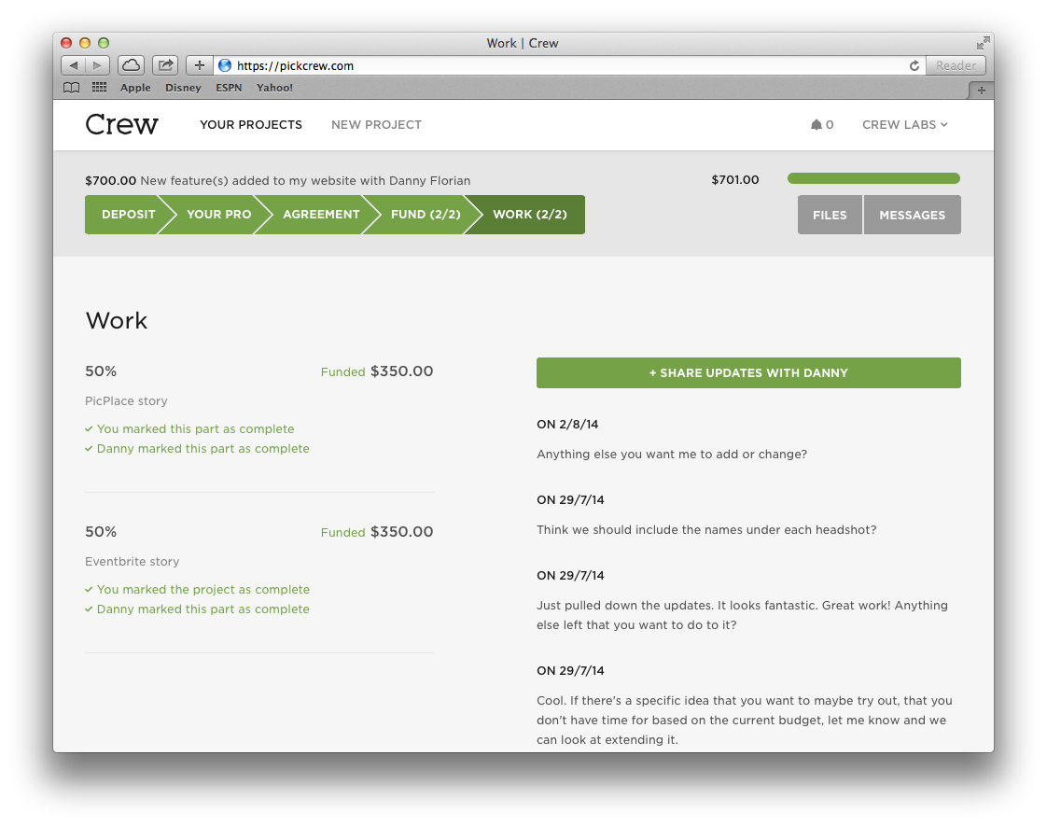Screen dimensions: 1047x826
Task: Click the green project progress bar
Action: [x=873, y=178]
